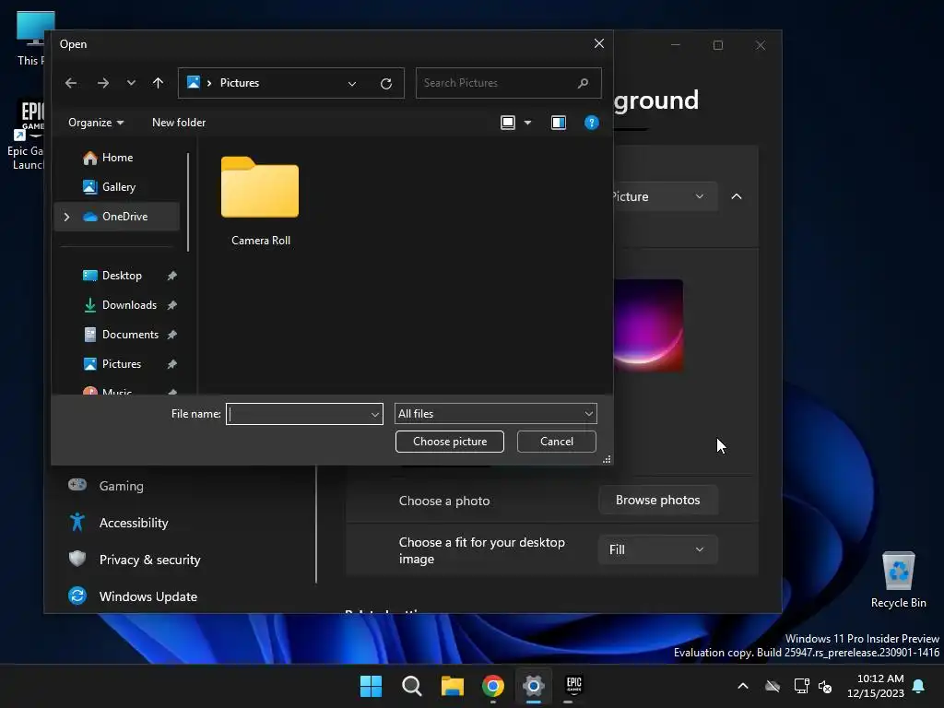The height and width of the screenshot is (708, 944).
Task: Toggle the preview pane
Action: (x=559, y=123)
